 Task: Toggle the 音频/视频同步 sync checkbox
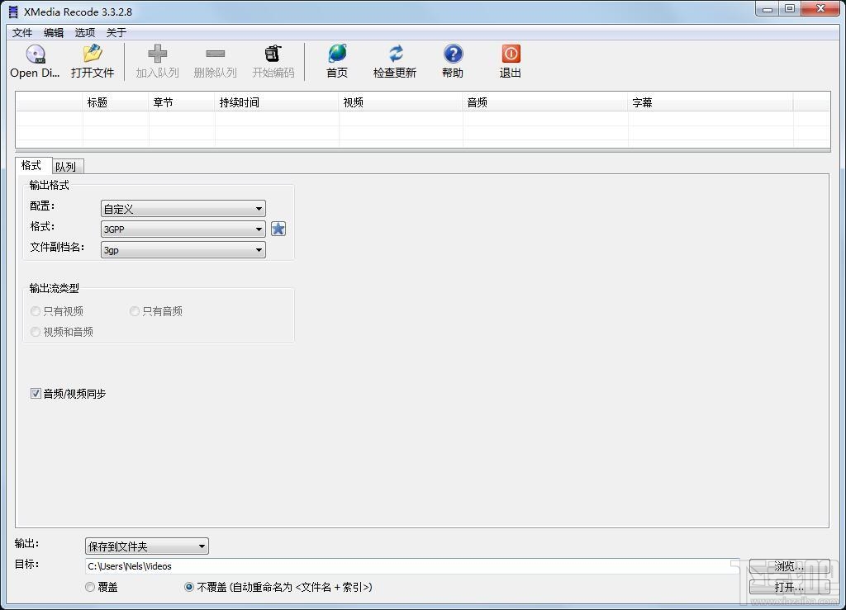click(x=36, y=394)
